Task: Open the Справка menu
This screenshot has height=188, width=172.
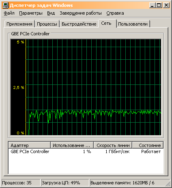Action: point(115,13)
